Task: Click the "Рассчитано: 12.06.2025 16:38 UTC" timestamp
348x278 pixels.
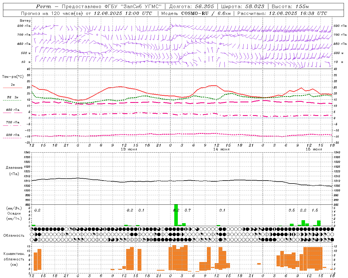Action: [282, 13]
